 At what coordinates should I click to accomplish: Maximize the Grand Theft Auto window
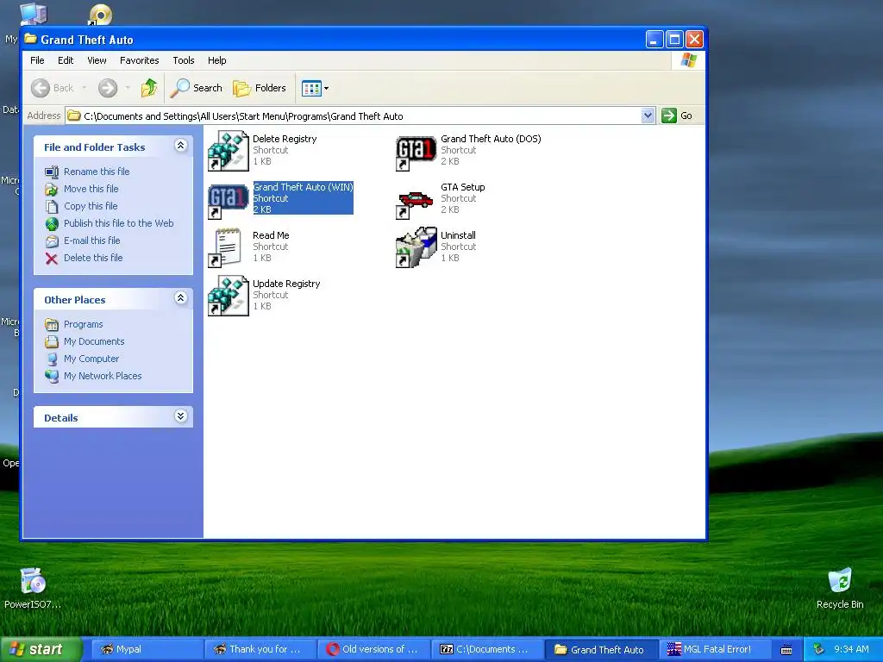tap(674, 40)
